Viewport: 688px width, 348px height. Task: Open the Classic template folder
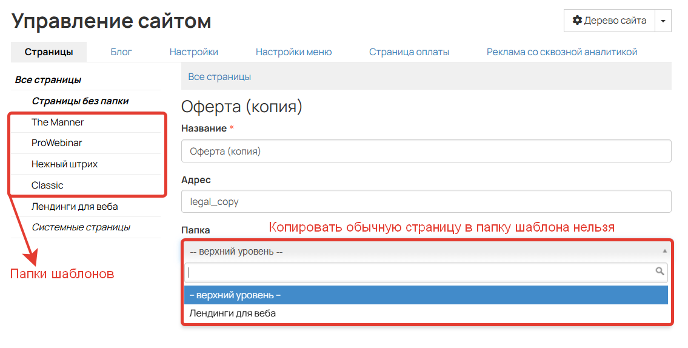click(x=47, y=185)
